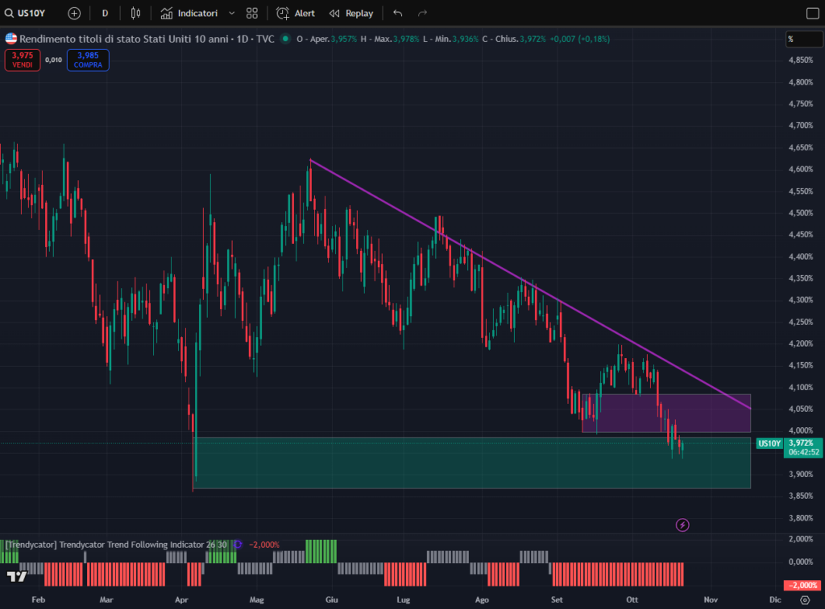Open the Indicatori panel

point(189,14)
